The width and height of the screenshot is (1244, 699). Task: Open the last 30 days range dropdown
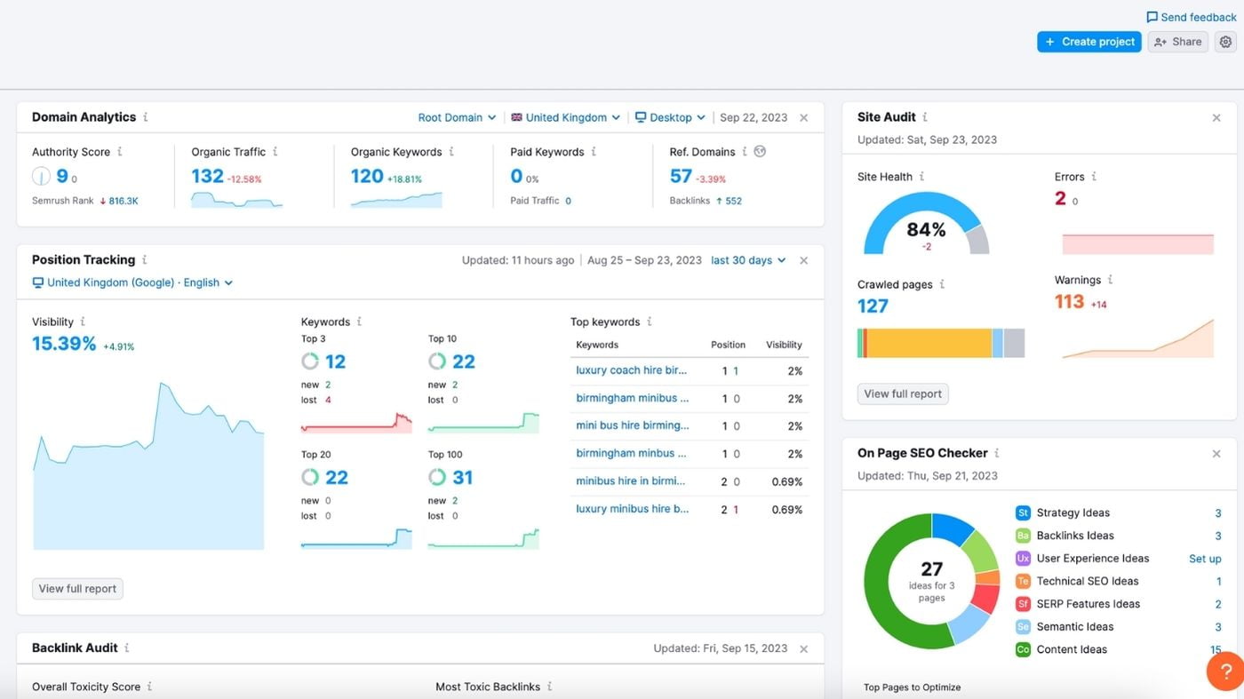748,260
